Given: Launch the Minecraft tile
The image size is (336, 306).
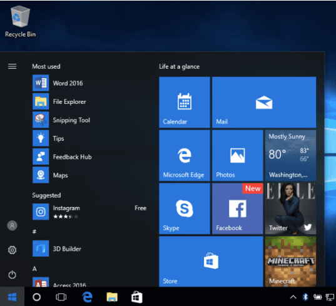Looking at the screenshot, I should pos(290,262).
